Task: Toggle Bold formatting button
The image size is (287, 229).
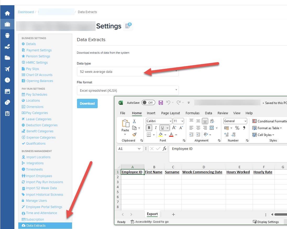Action: click(149, 128)
